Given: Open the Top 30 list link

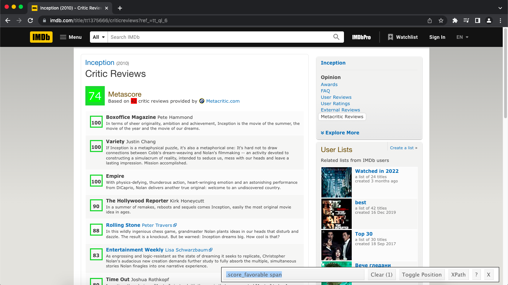Looking at the screenshot, I should pyautogui.click(x=364, y=234).
